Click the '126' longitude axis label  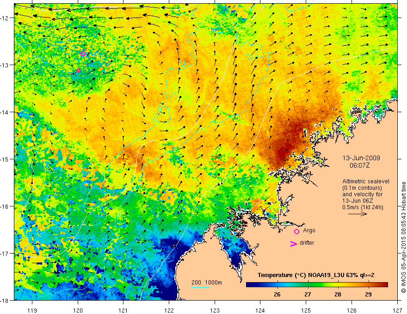pyautogui.click(x=351, y=310)
